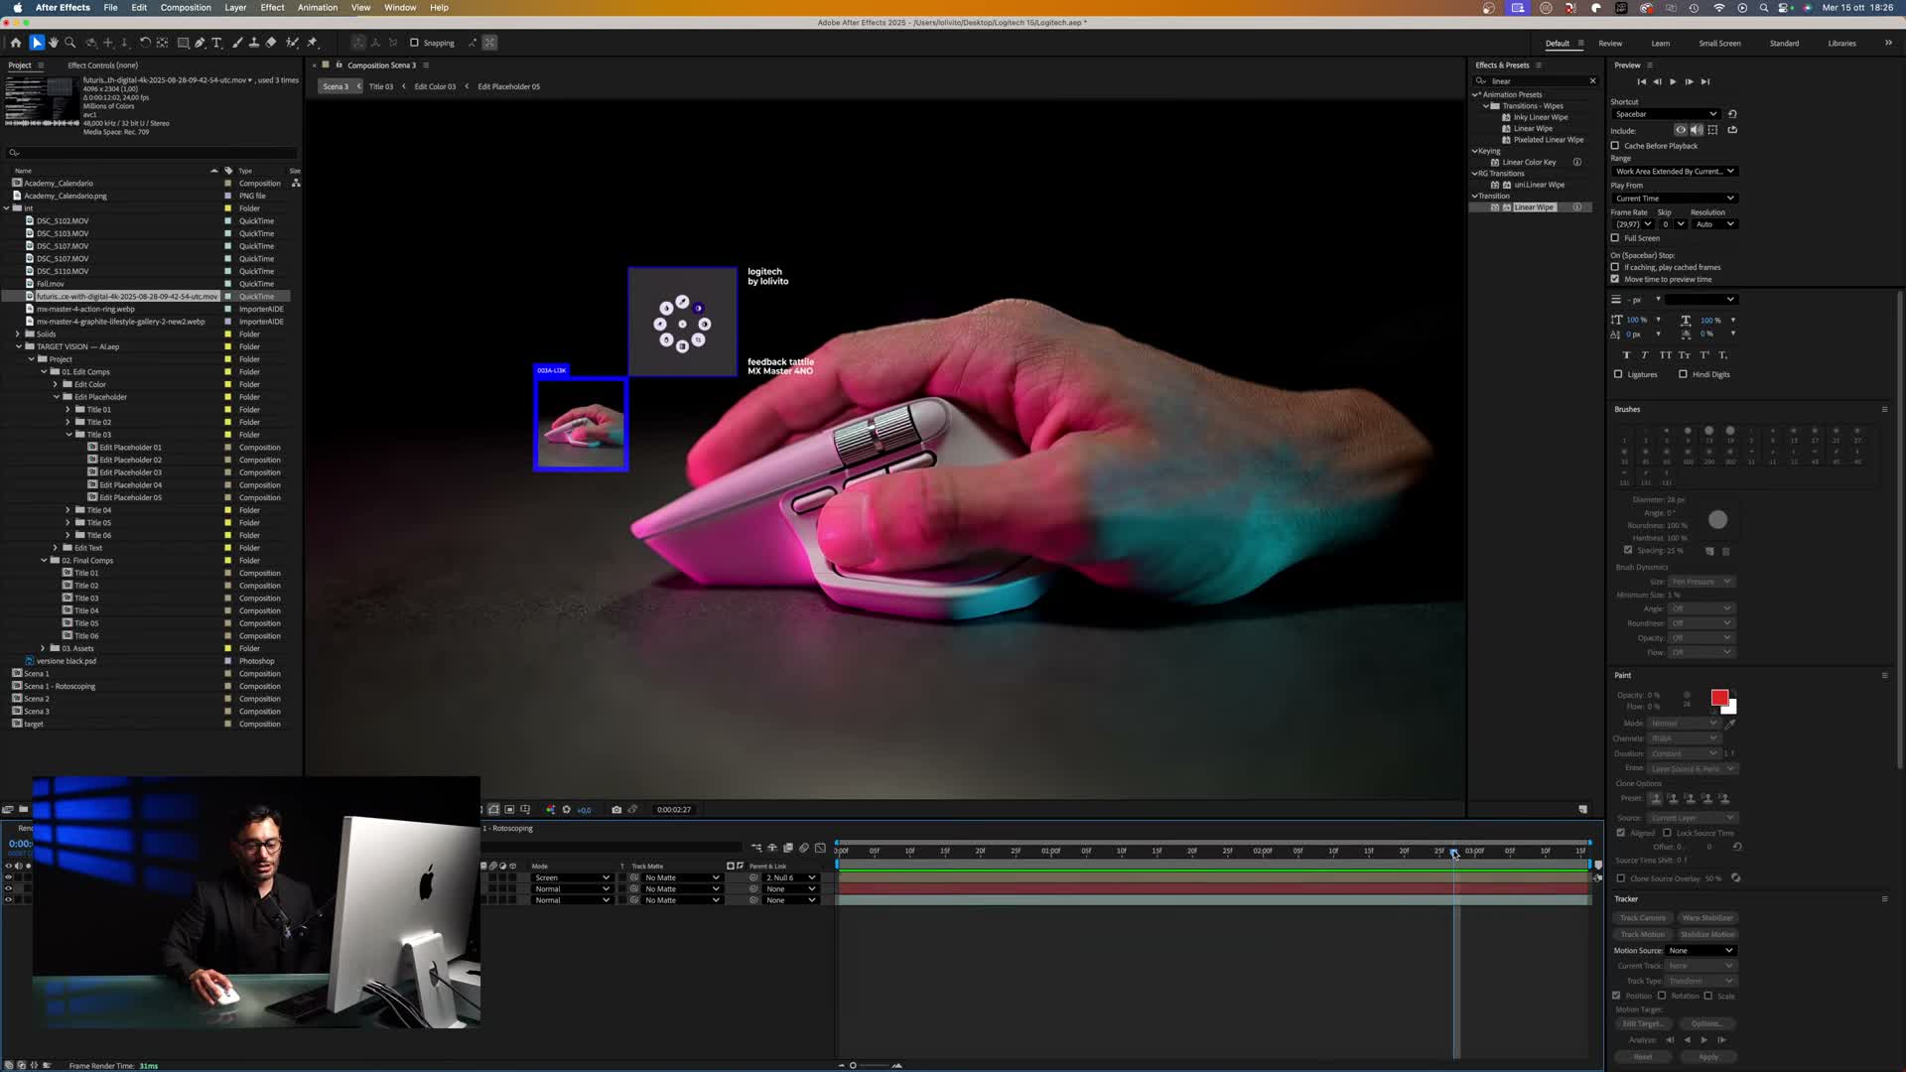Enable the Snapping checkbox
The width and height of the screenshot is (1906, 1072).
(414, 43)
